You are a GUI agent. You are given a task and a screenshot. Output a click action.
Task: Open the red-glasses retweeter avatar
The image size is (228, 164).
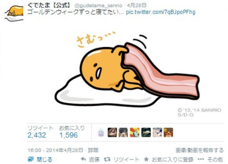pos(168,132)
